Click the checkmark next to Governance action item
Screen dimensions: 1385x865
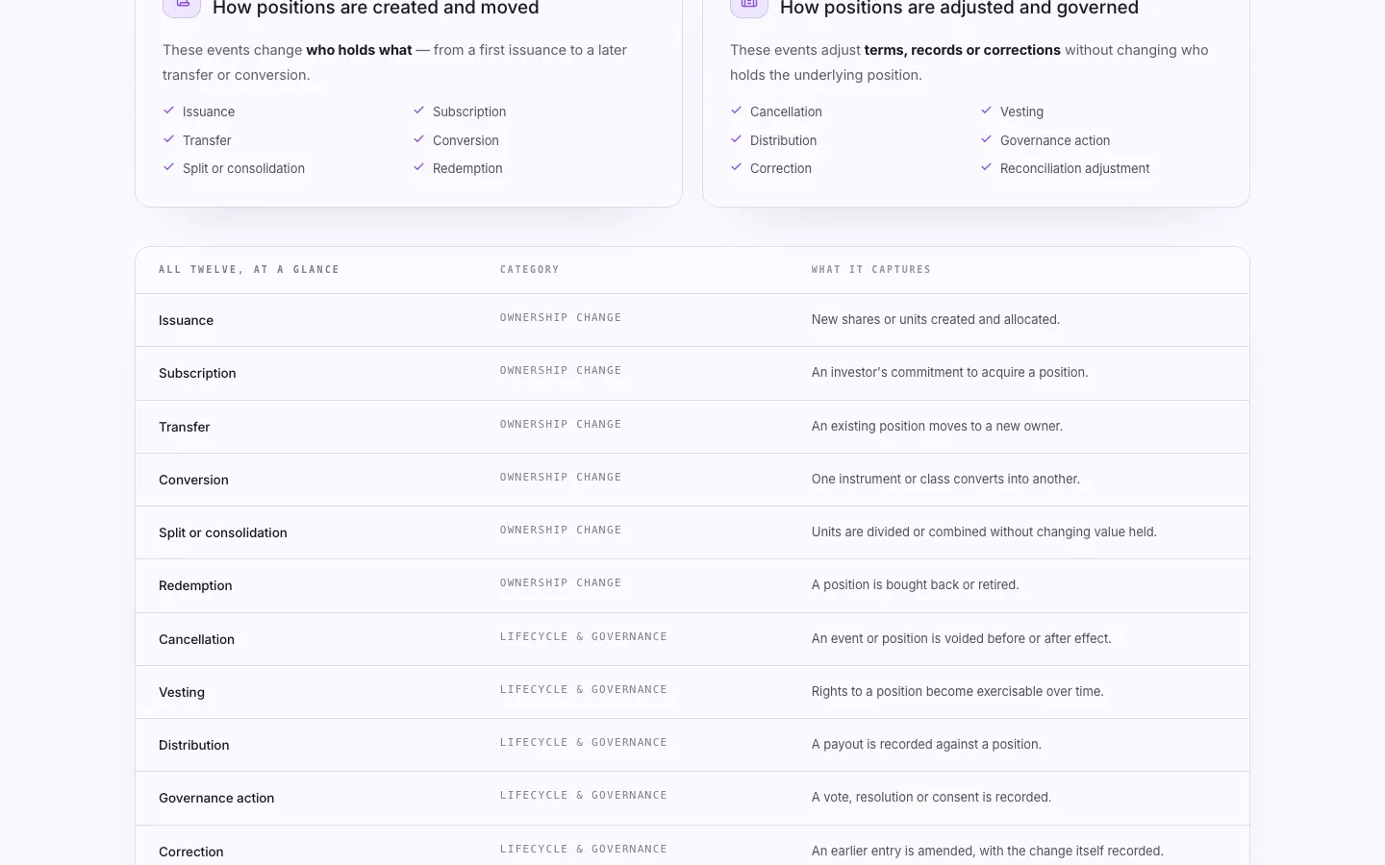pyautogui.click(x=987, y=139)
